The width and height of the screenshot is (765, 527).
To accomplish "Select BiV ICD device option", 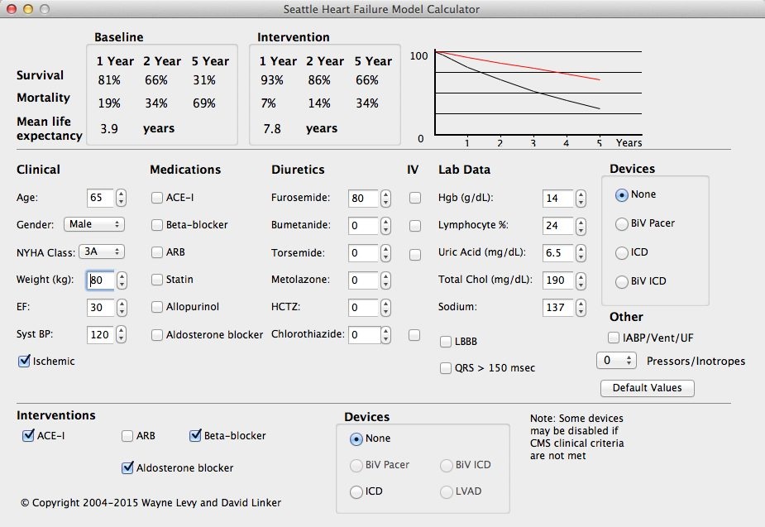I will (621, 281).
